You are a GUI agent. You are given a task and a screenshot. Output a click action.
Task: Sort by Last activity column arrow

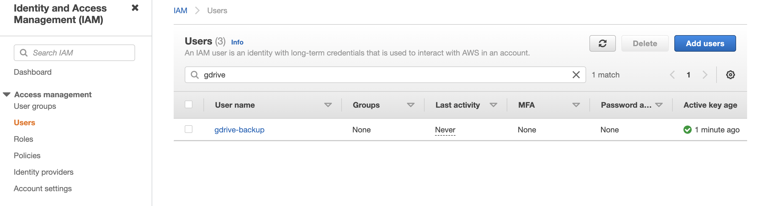pyautogui.click(x=493, y=105)
